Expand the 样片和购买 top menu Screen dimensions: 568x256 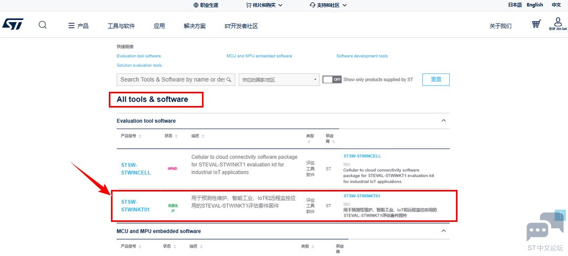(x=264, y=5)
